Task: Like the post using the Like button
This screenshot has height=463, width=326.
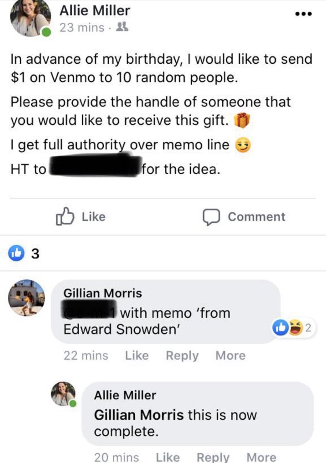Action: [x=81, y=216]
